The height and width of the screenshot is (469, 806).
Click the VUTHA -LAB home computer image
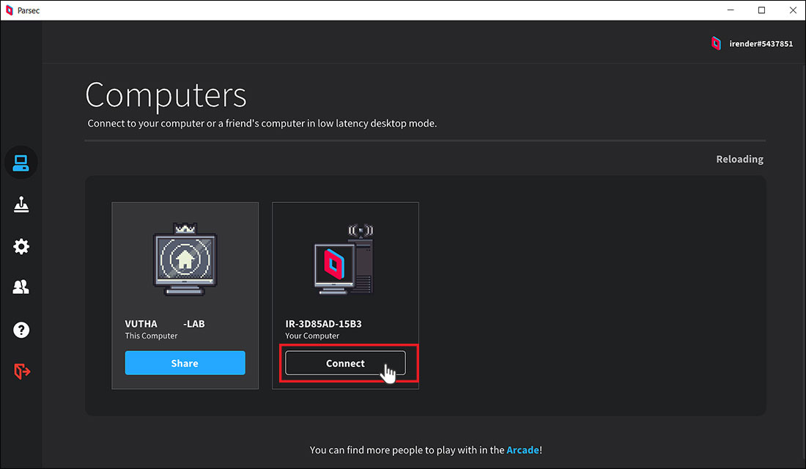(185, 259)
